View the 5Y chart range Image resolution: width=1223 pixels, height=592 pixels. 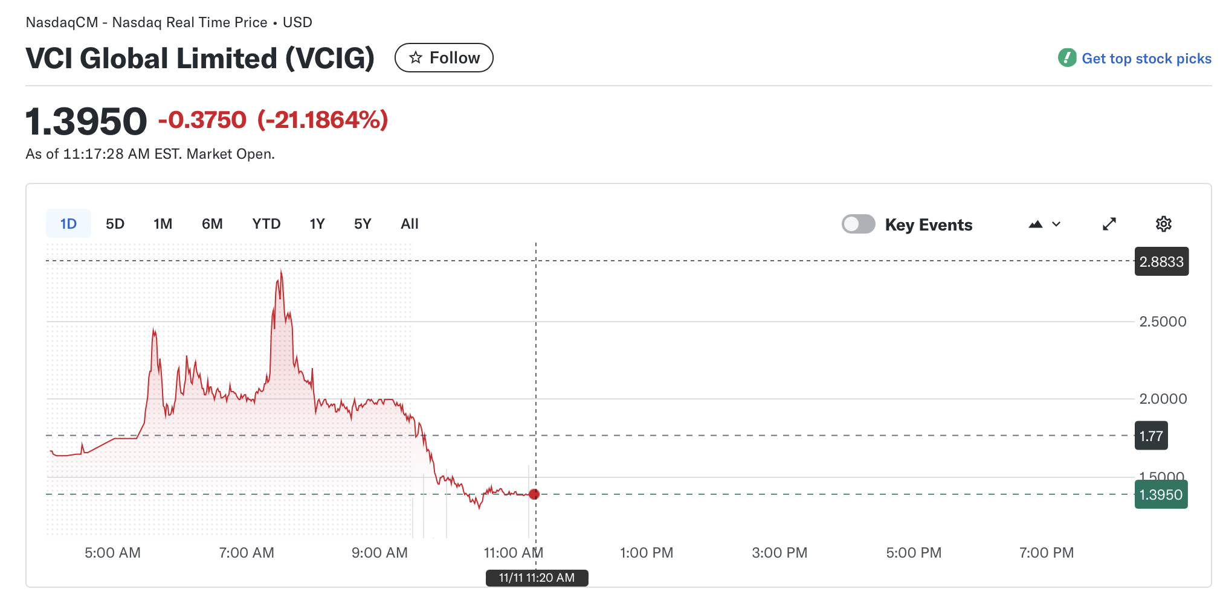point(363,224)
